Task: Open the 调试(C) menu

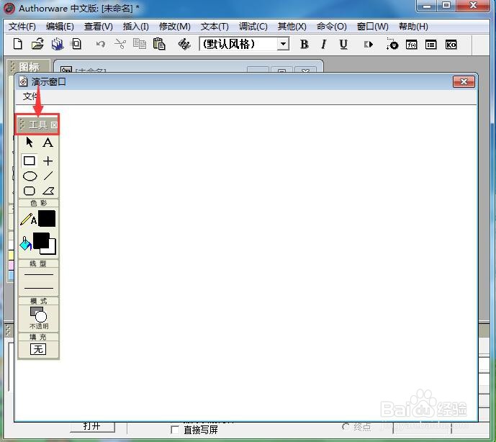Action: coord(253,26)
